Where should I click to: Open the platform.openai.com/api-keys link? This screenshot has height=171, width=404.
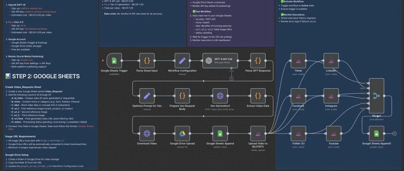tap(41, 12)
